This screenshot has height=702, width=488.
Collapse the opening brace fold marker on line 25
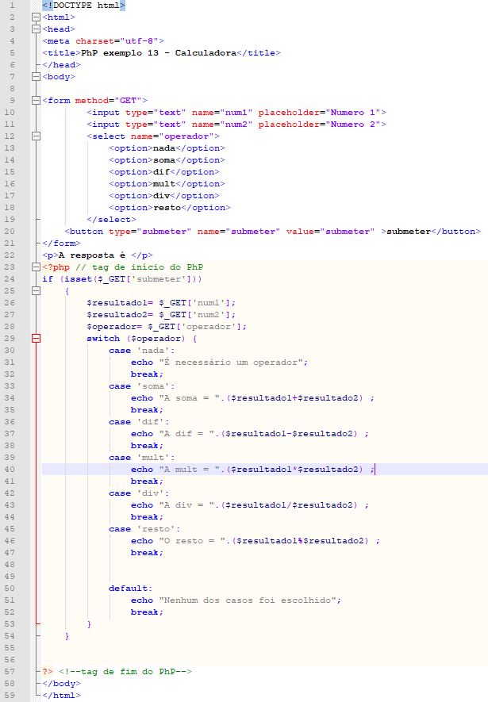coord(37,290)
